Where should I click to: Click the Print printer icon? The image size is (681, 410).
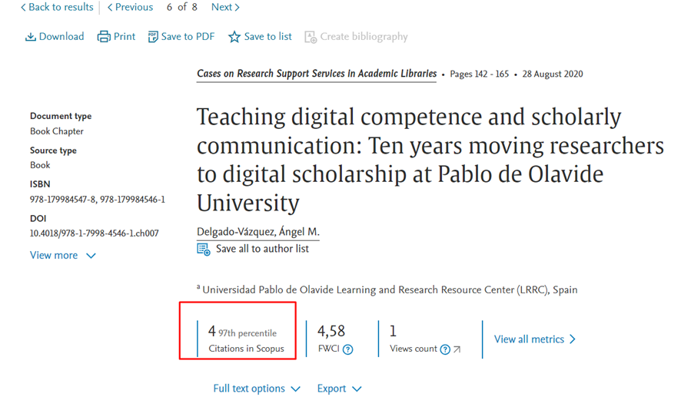[x=104, y=37]
